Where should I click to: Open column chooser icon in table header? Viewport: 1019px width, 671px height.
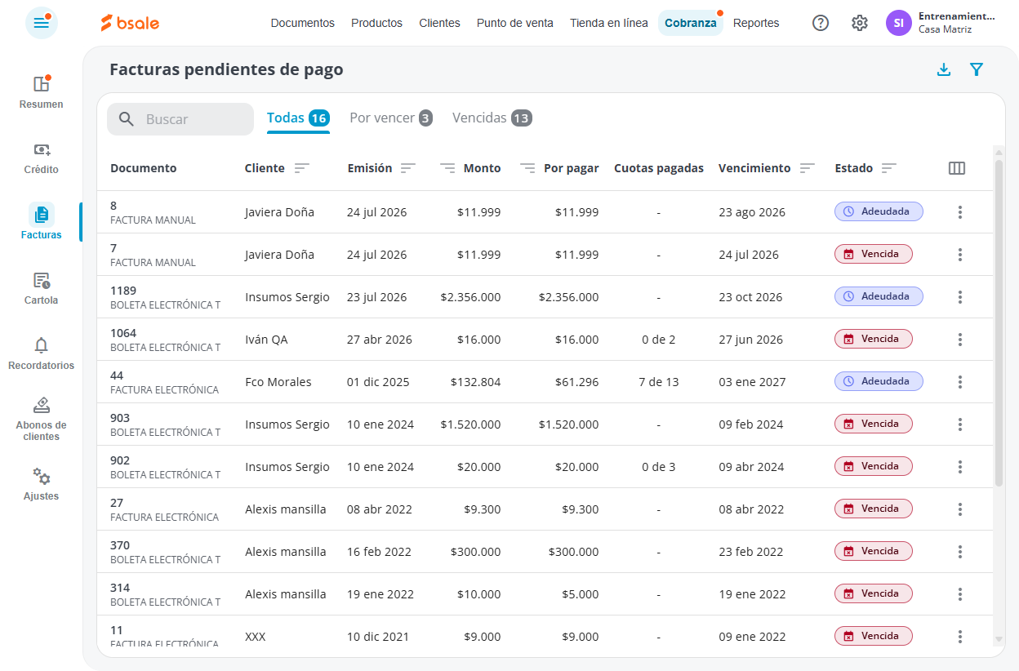(x=957, y=168)
